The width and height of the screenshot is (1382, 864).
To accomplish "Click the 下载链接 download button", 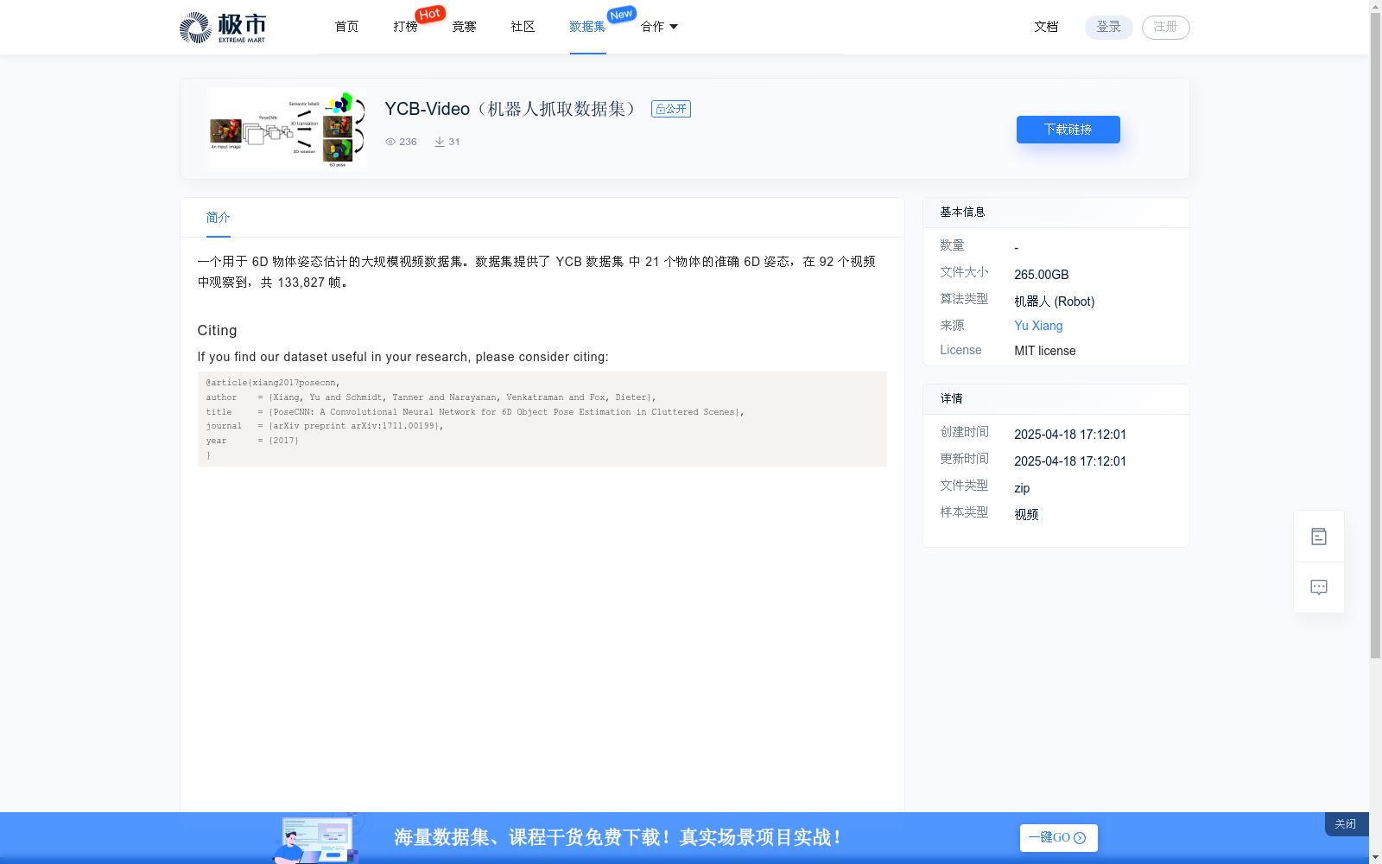I will [x=1068, y=130].
